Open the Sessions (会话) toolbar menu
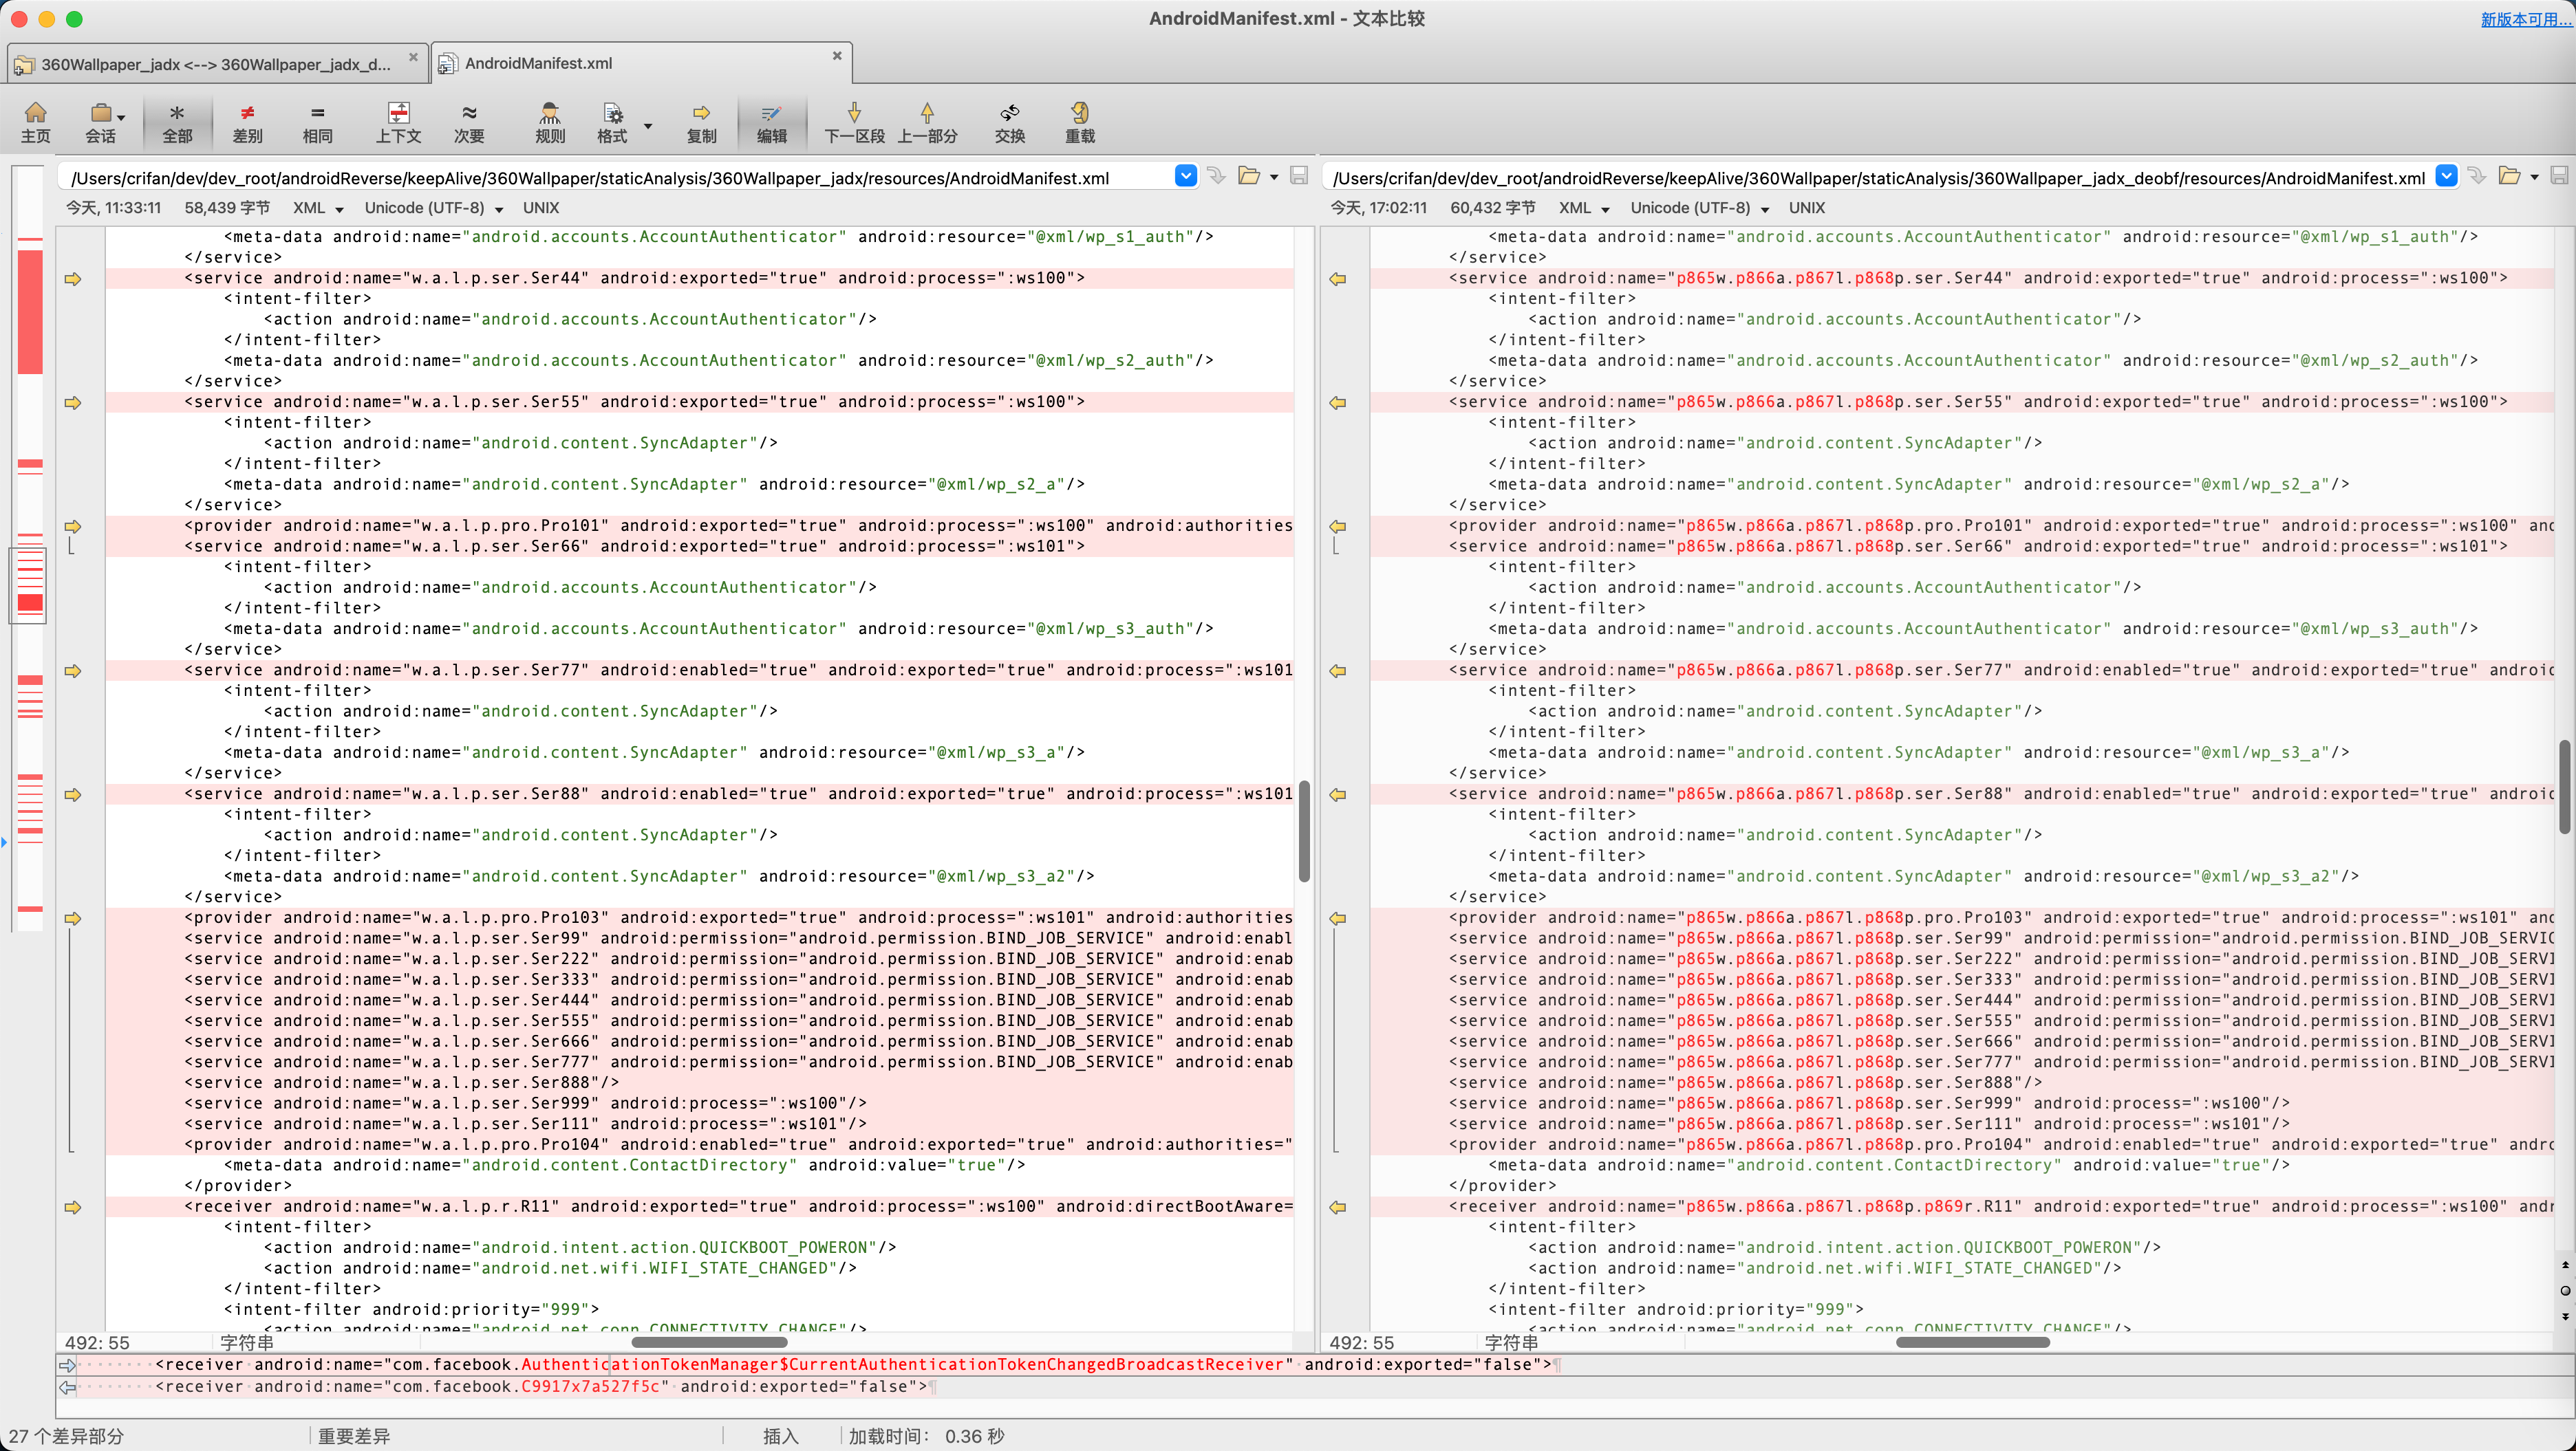Viewport: 2576px width, 1451px height. (x=103, y=123)
